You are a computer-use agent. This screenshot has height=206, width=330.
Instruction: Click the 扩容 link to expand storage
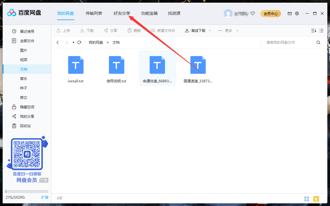click(x=45, y=197)
